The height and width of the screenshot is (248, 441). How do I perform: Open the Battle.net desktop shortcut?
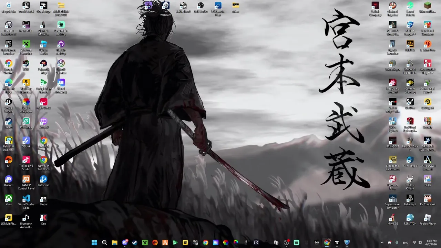tap(43, 181)
